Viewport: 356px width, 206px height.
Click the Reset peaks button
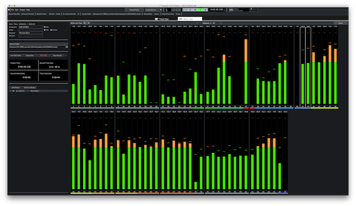(x=340, y=23)
